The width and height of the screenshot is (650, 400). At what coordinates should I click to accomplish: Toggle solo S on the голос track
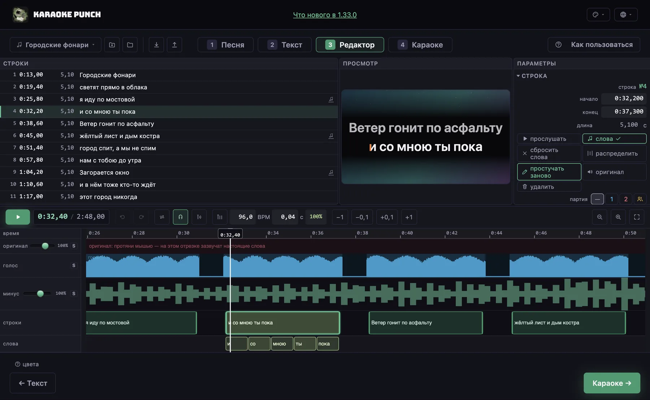coord(74,265)
